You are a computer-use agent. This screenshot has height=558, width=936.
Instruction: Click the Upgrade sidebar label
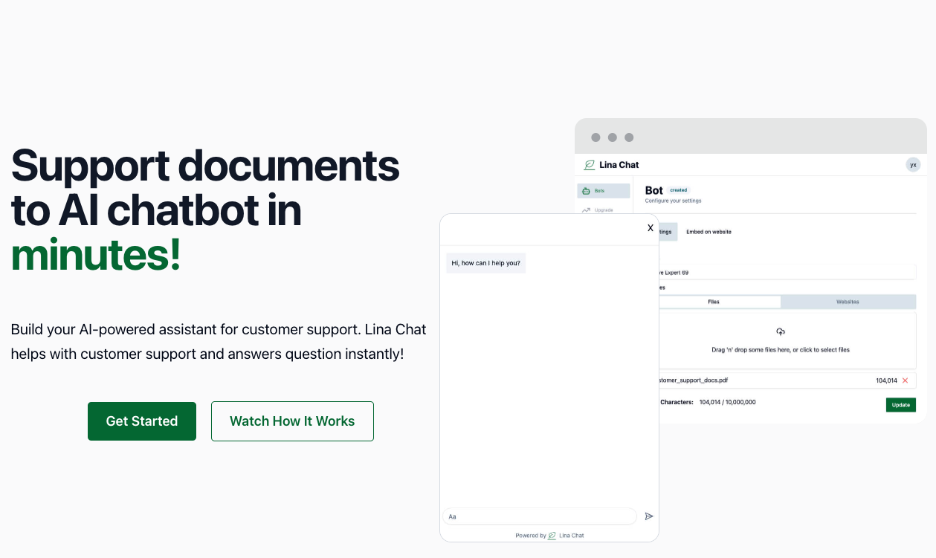pos(604,210)
